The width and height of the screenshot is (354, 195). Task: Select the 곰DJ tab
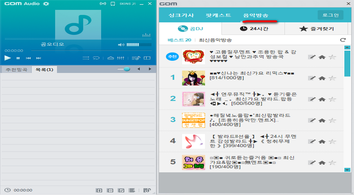pos(190,29)
